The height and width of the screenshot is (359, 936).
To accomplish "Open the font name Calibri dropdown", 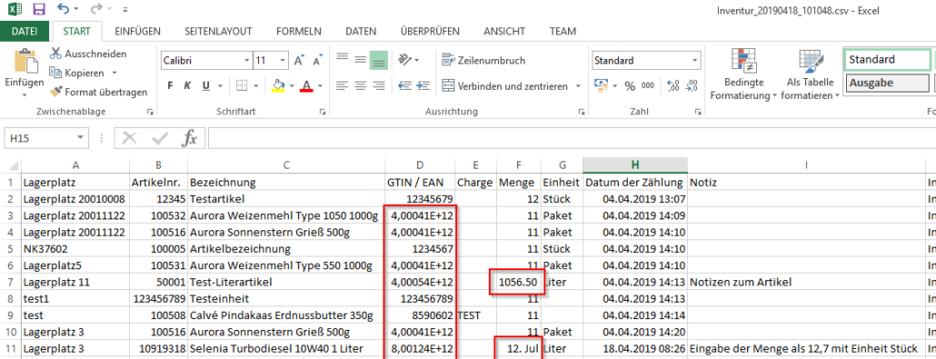I will [247, 61].
